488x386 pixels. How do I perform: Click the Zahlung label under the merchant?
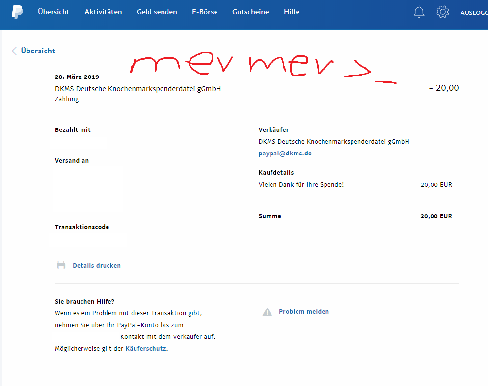click(x=67, y=99)
